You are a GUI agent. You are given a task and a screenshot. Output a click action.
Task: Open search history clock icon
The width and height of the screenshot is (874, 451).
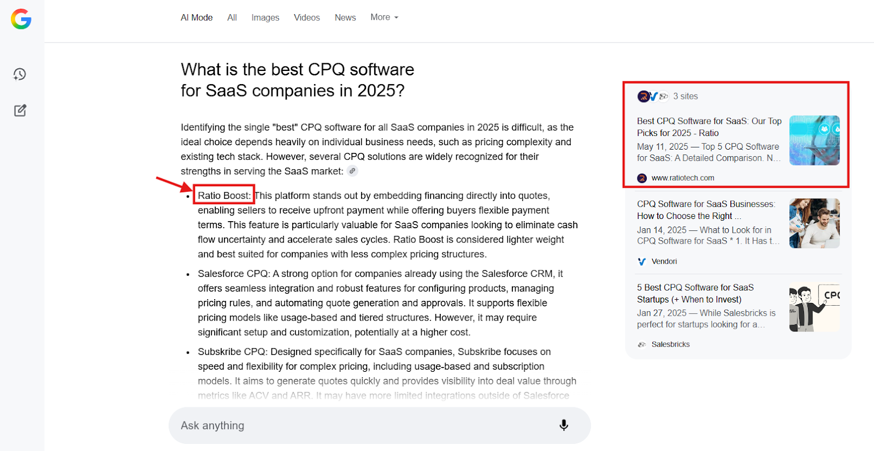pos(20,74)
